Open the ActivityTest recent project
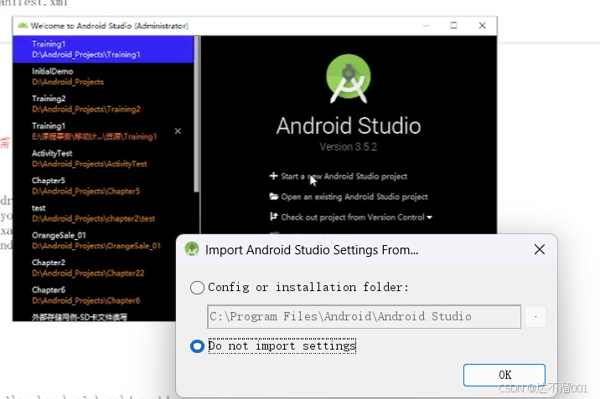The width and height of the screenshot is (600, 399). point(103,158)
